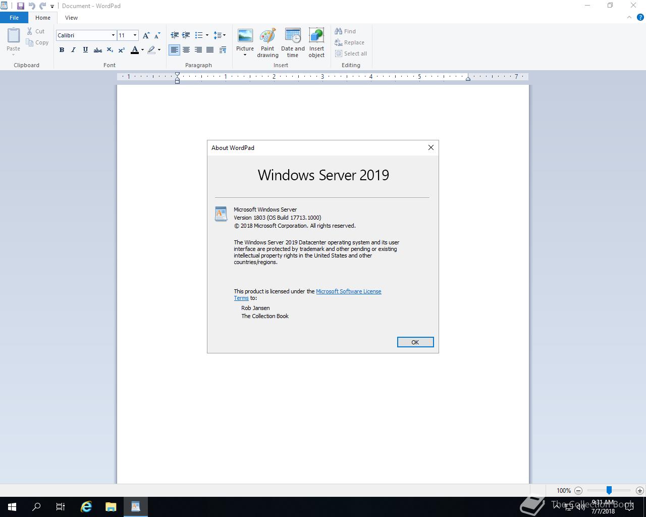646x517 pixels.
Task: Open the line spacing dropdown
Action: 220,35
